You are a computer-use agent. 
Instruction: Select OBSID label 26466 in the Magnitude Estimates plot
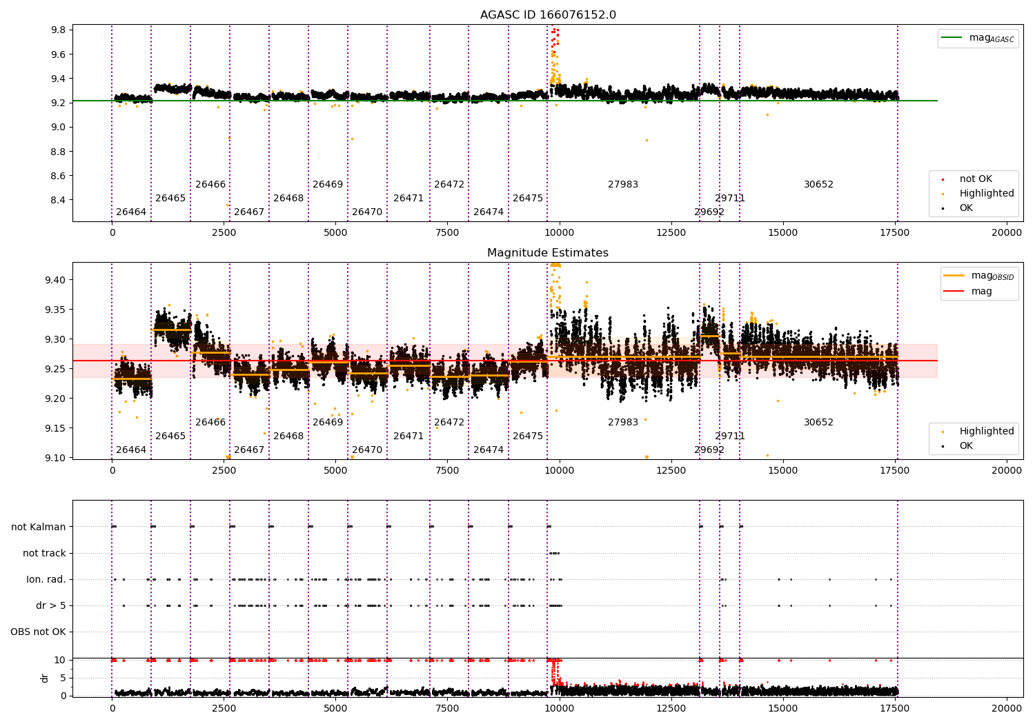210,423
